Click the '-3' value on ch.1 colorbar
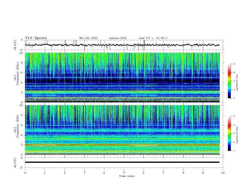251x194 pixels. (234, 64)
